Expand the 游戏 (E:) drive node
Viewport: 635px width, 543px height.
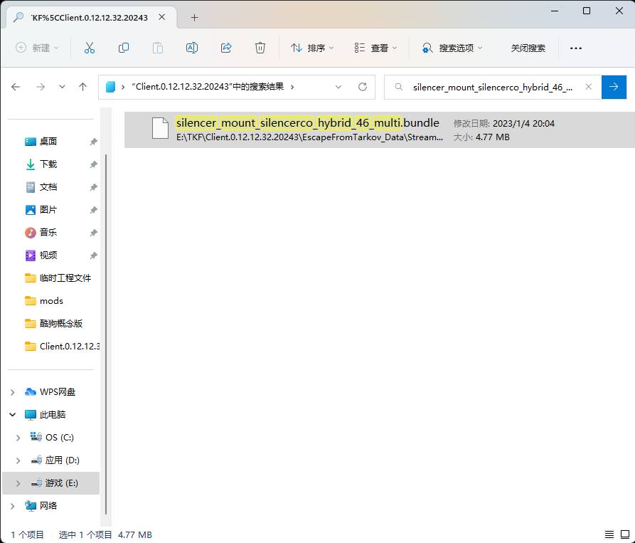click(18, 483)
